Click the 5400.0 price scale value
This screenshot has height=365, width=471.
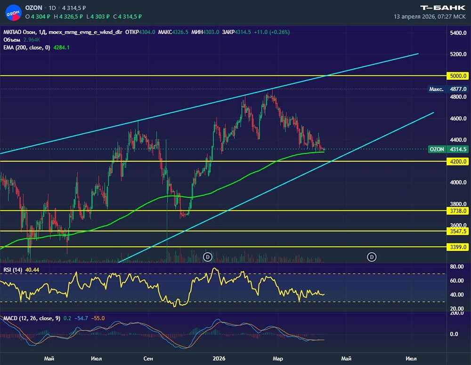pyautogui.click(x=458, y=33)
